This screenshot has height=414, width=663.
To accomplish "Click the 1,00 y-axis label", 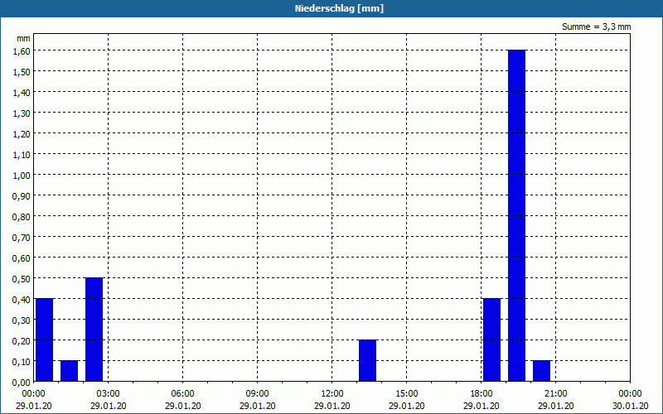I will 22,175.
